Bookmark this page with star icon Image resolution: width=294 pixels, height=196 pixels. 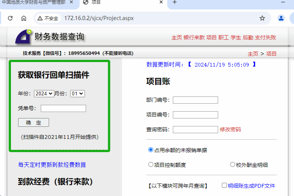tap(262, 18)
